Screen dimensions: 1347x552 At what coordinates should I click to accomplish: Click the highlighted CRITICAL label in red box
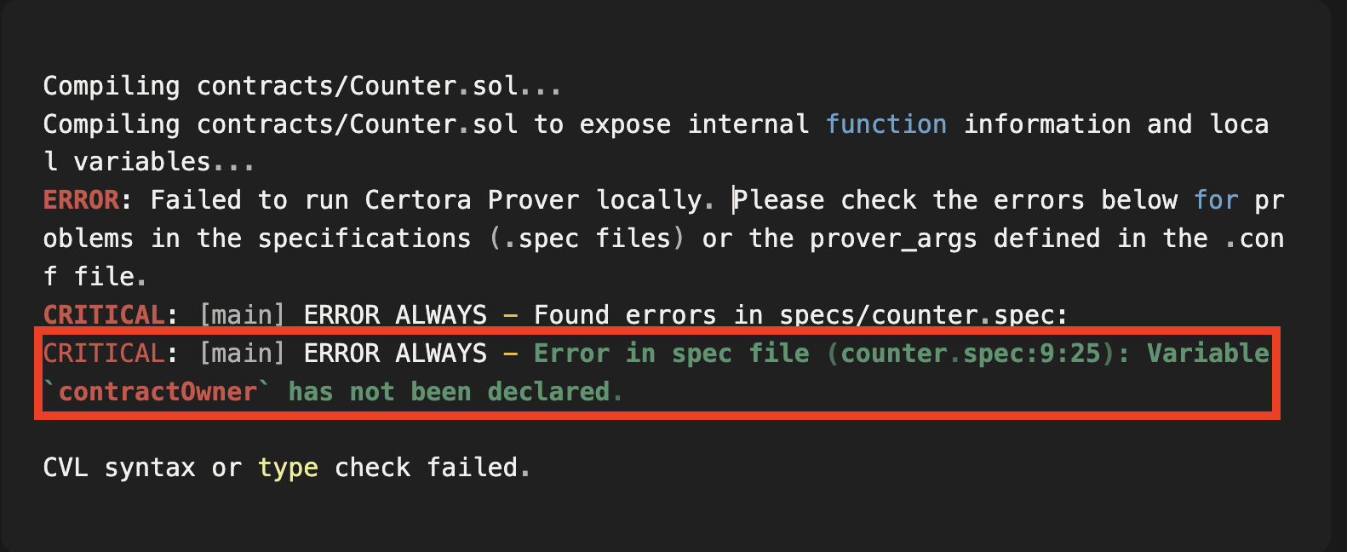point(103,354)
